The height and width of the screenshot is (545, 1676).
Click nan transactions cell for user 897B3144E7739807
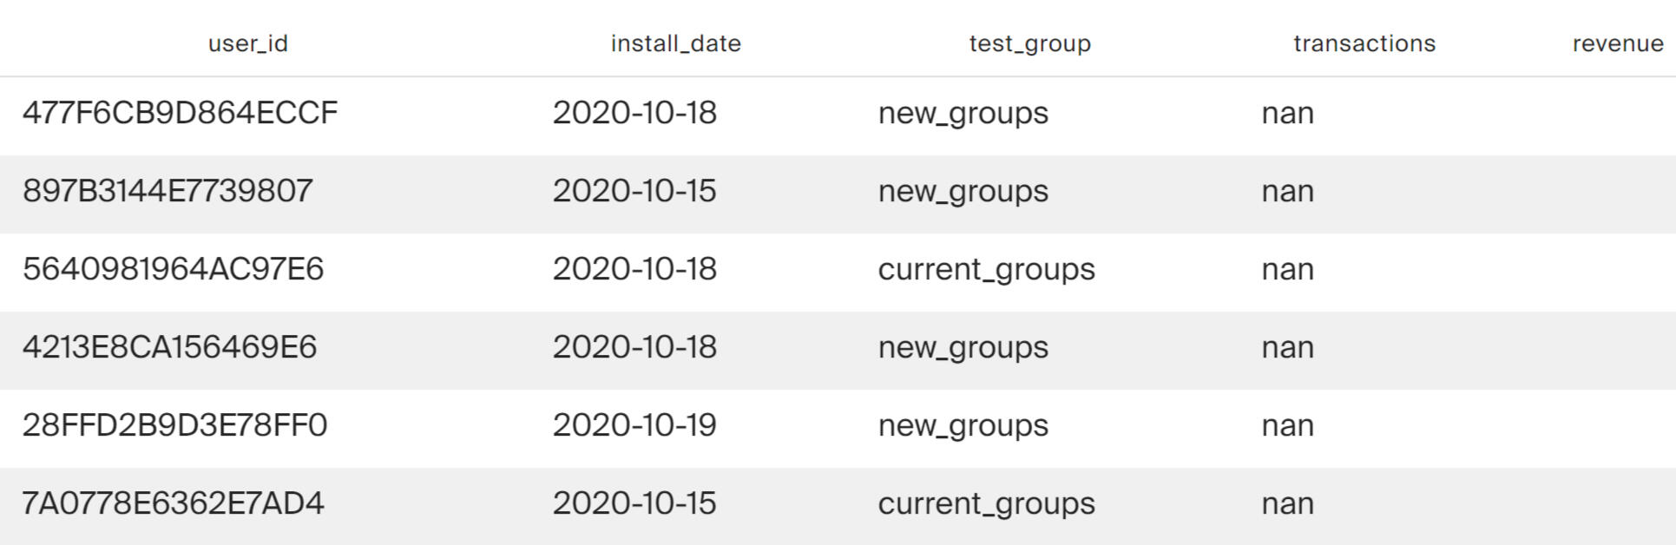tap(1287, 191)
